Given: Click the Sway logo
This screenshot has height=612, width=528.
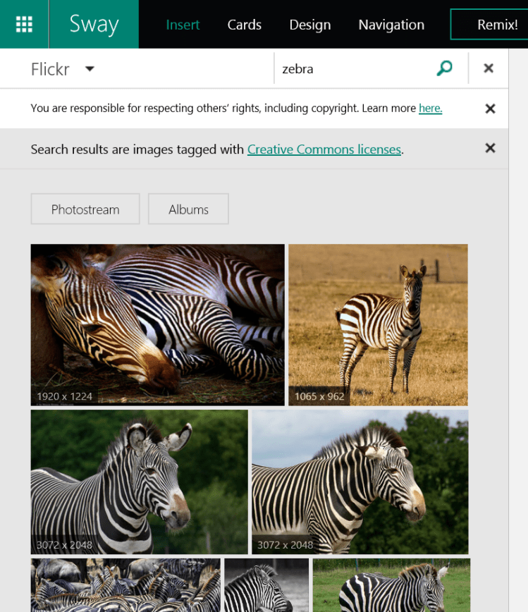Looking at the screenshot, I should coord(94,24).
